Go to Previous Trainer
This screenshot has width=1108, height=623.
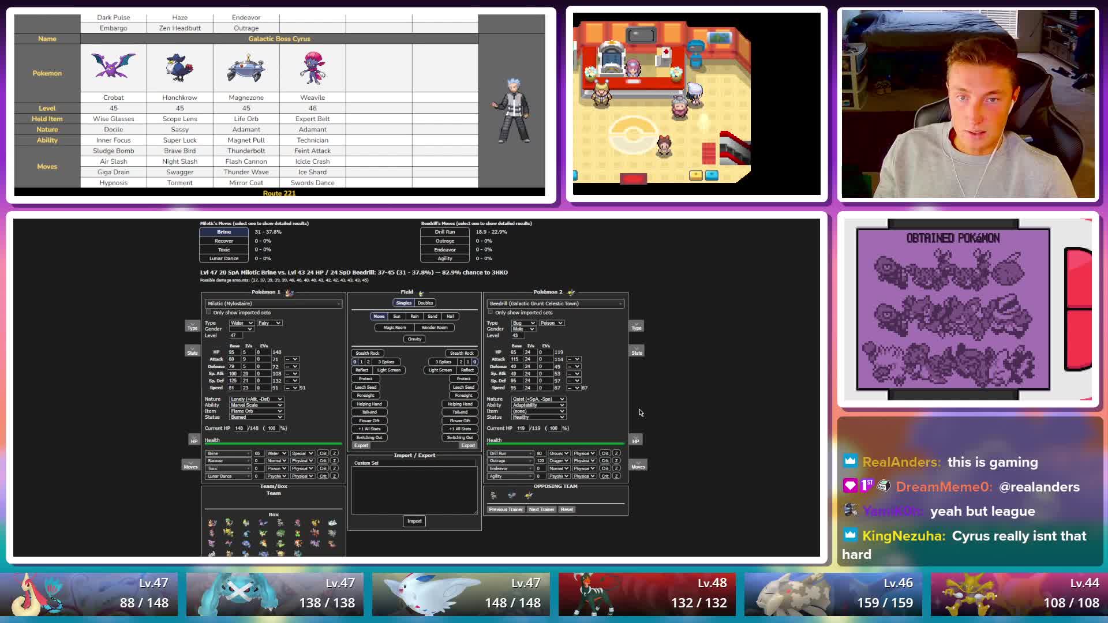click(x=506, y=509)
